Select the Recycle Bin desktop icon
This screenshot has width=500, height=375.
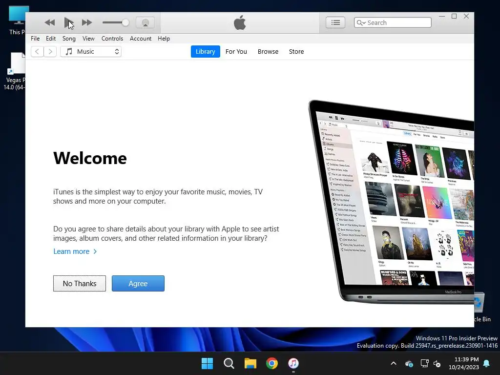[x=482, y=308]
